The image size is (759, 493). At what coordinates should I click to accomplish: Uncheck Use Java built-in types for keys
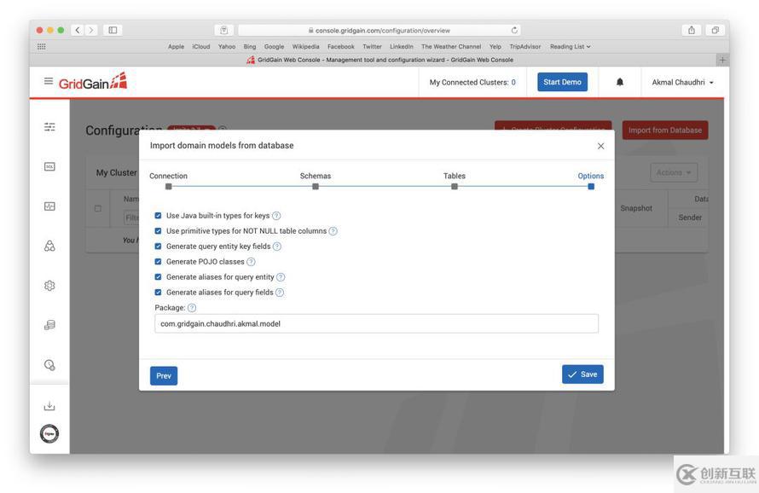coord(158,216)
